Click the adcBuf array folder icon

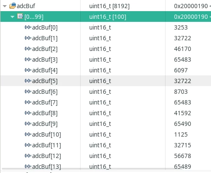(x=12, y=6)
